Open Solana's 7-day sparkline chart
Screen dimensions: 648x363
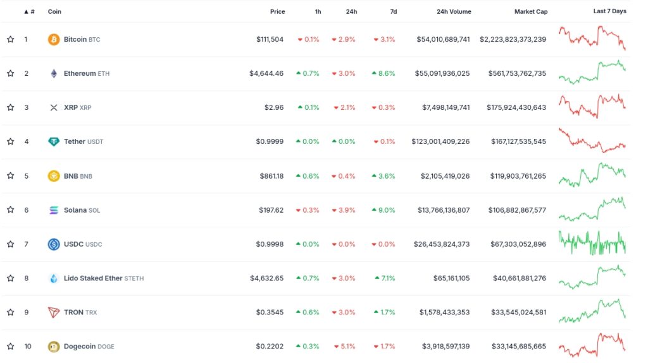(x=592, y=209)
